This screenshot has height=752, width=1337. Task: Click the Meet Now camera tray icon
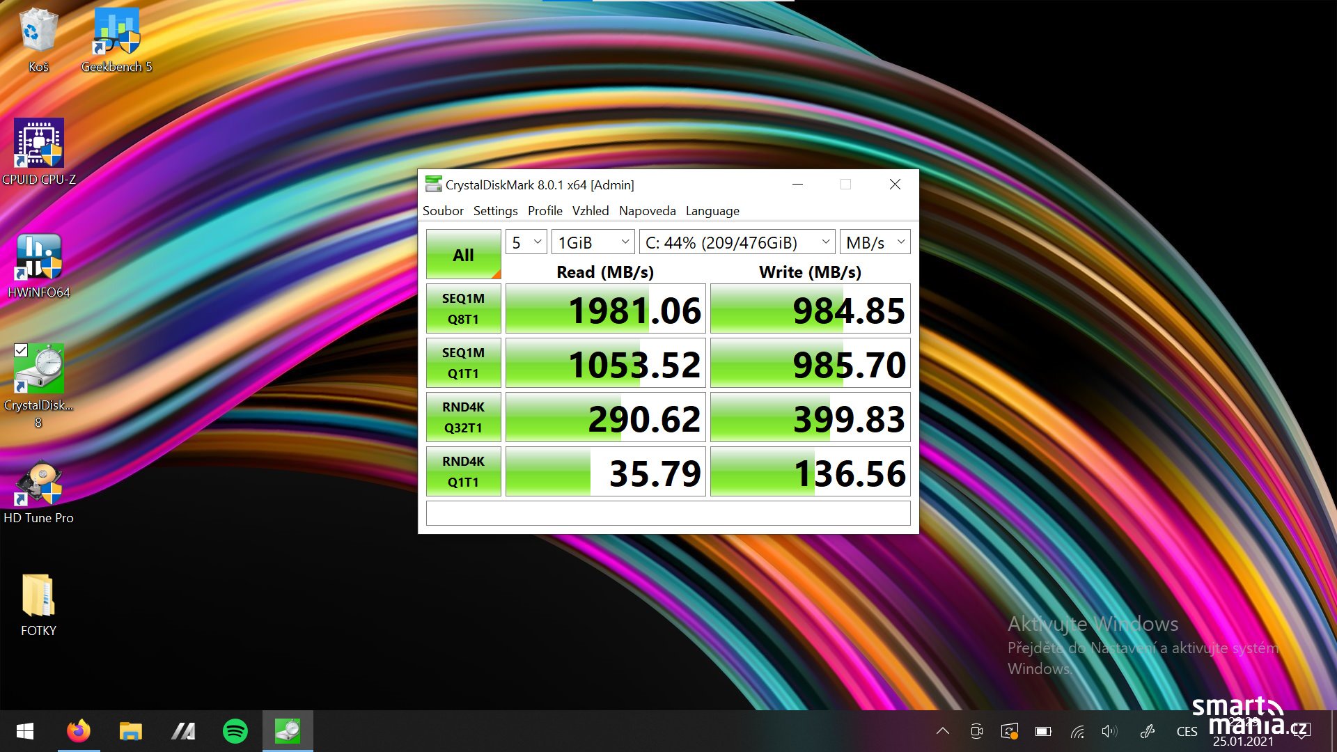point(976,731)
